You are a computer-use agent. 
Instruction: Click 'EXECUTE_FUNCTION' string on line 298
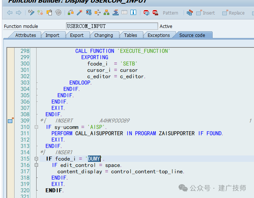(144, 51)
